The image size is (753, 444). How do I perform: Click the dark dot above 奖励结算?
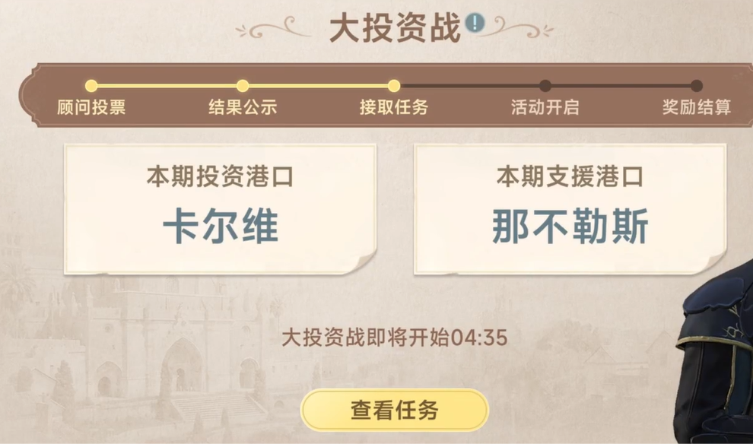click(x=697, y=86)
